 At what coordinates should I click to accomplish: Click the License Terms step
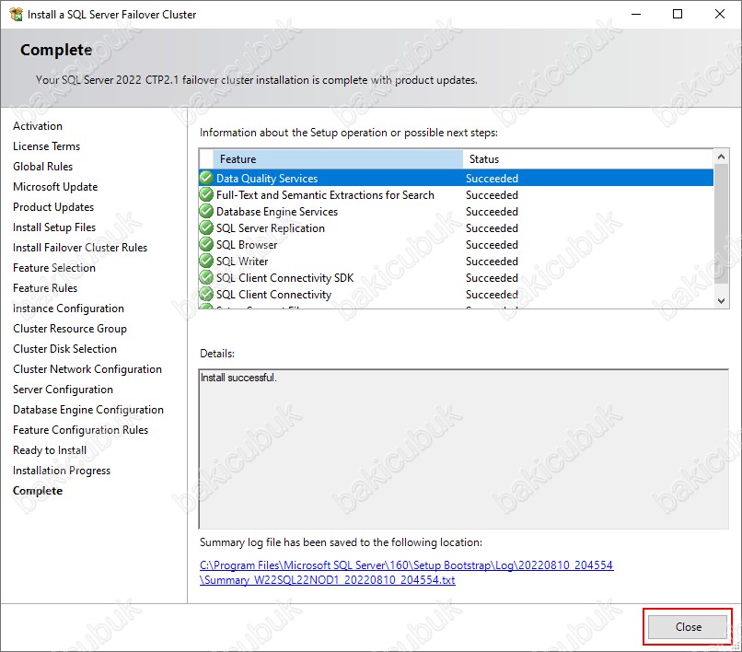46,146
